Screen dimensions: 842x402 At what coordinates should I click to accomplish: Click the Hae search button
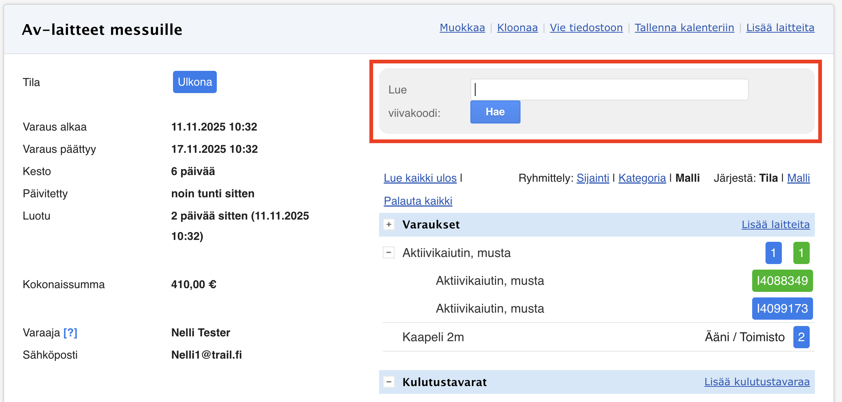495,112
